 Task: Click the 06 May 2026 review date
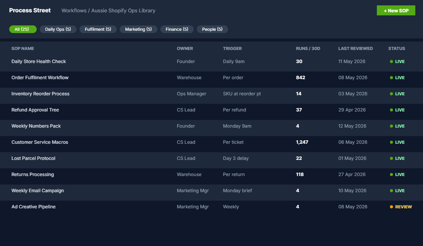pos(353,142)
